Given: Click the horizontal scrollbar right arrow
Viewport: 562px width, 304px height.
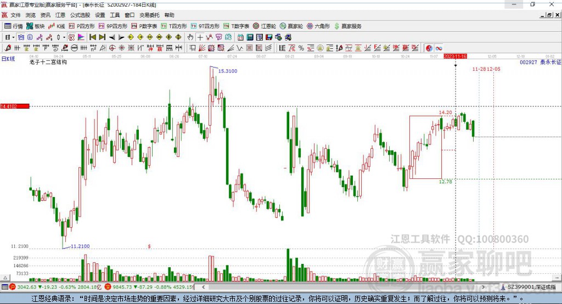Looking at the screenshot, I should 483,287.
